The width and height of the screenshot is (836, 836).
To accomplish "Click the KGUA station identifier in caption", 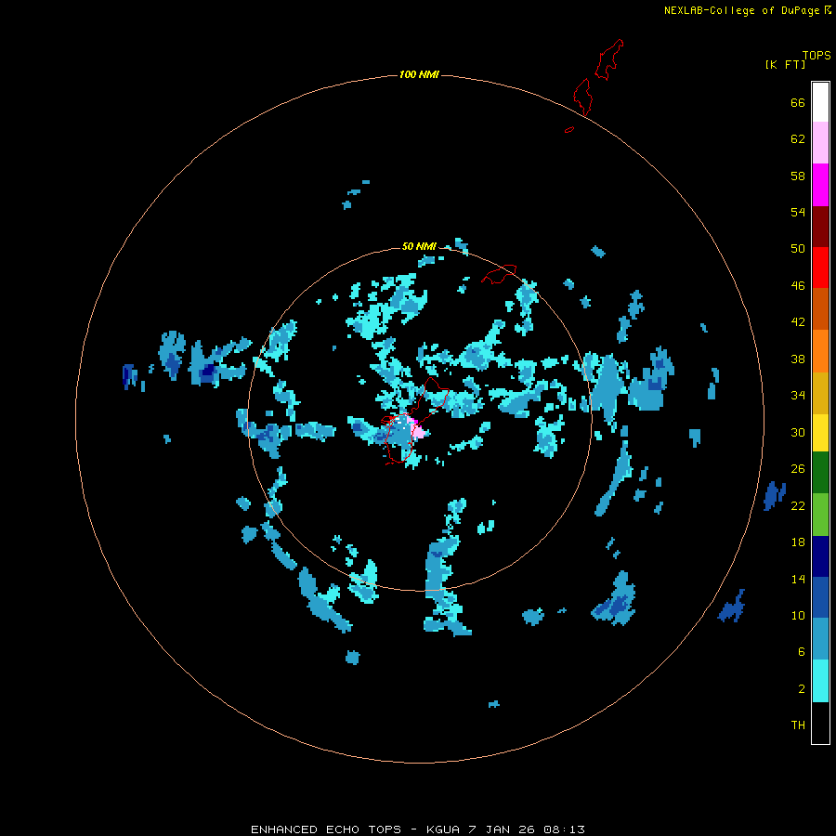I will (442, 829).
